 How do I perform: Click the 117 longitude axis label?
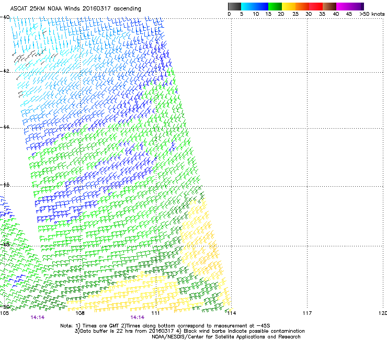coord(308,313)
